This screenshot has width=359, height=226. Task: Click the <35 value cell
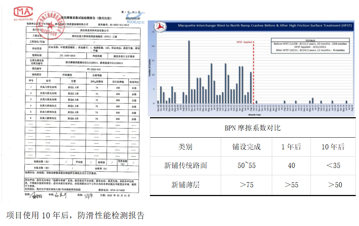(x=333, y=165)
